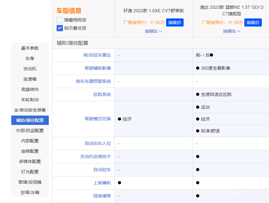Click the 发动机启停技术 link
The height and width of the screenshot is (203, 269).
point(95,156)
